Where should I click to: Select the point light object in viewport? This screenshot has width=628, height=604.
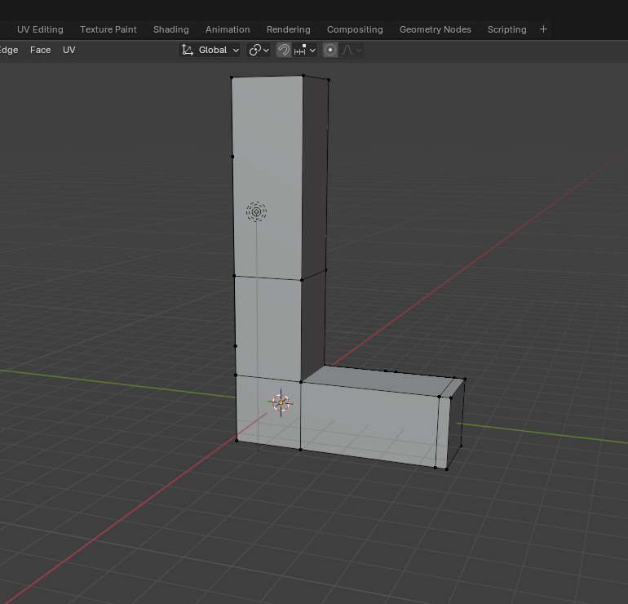coord(256,211)
